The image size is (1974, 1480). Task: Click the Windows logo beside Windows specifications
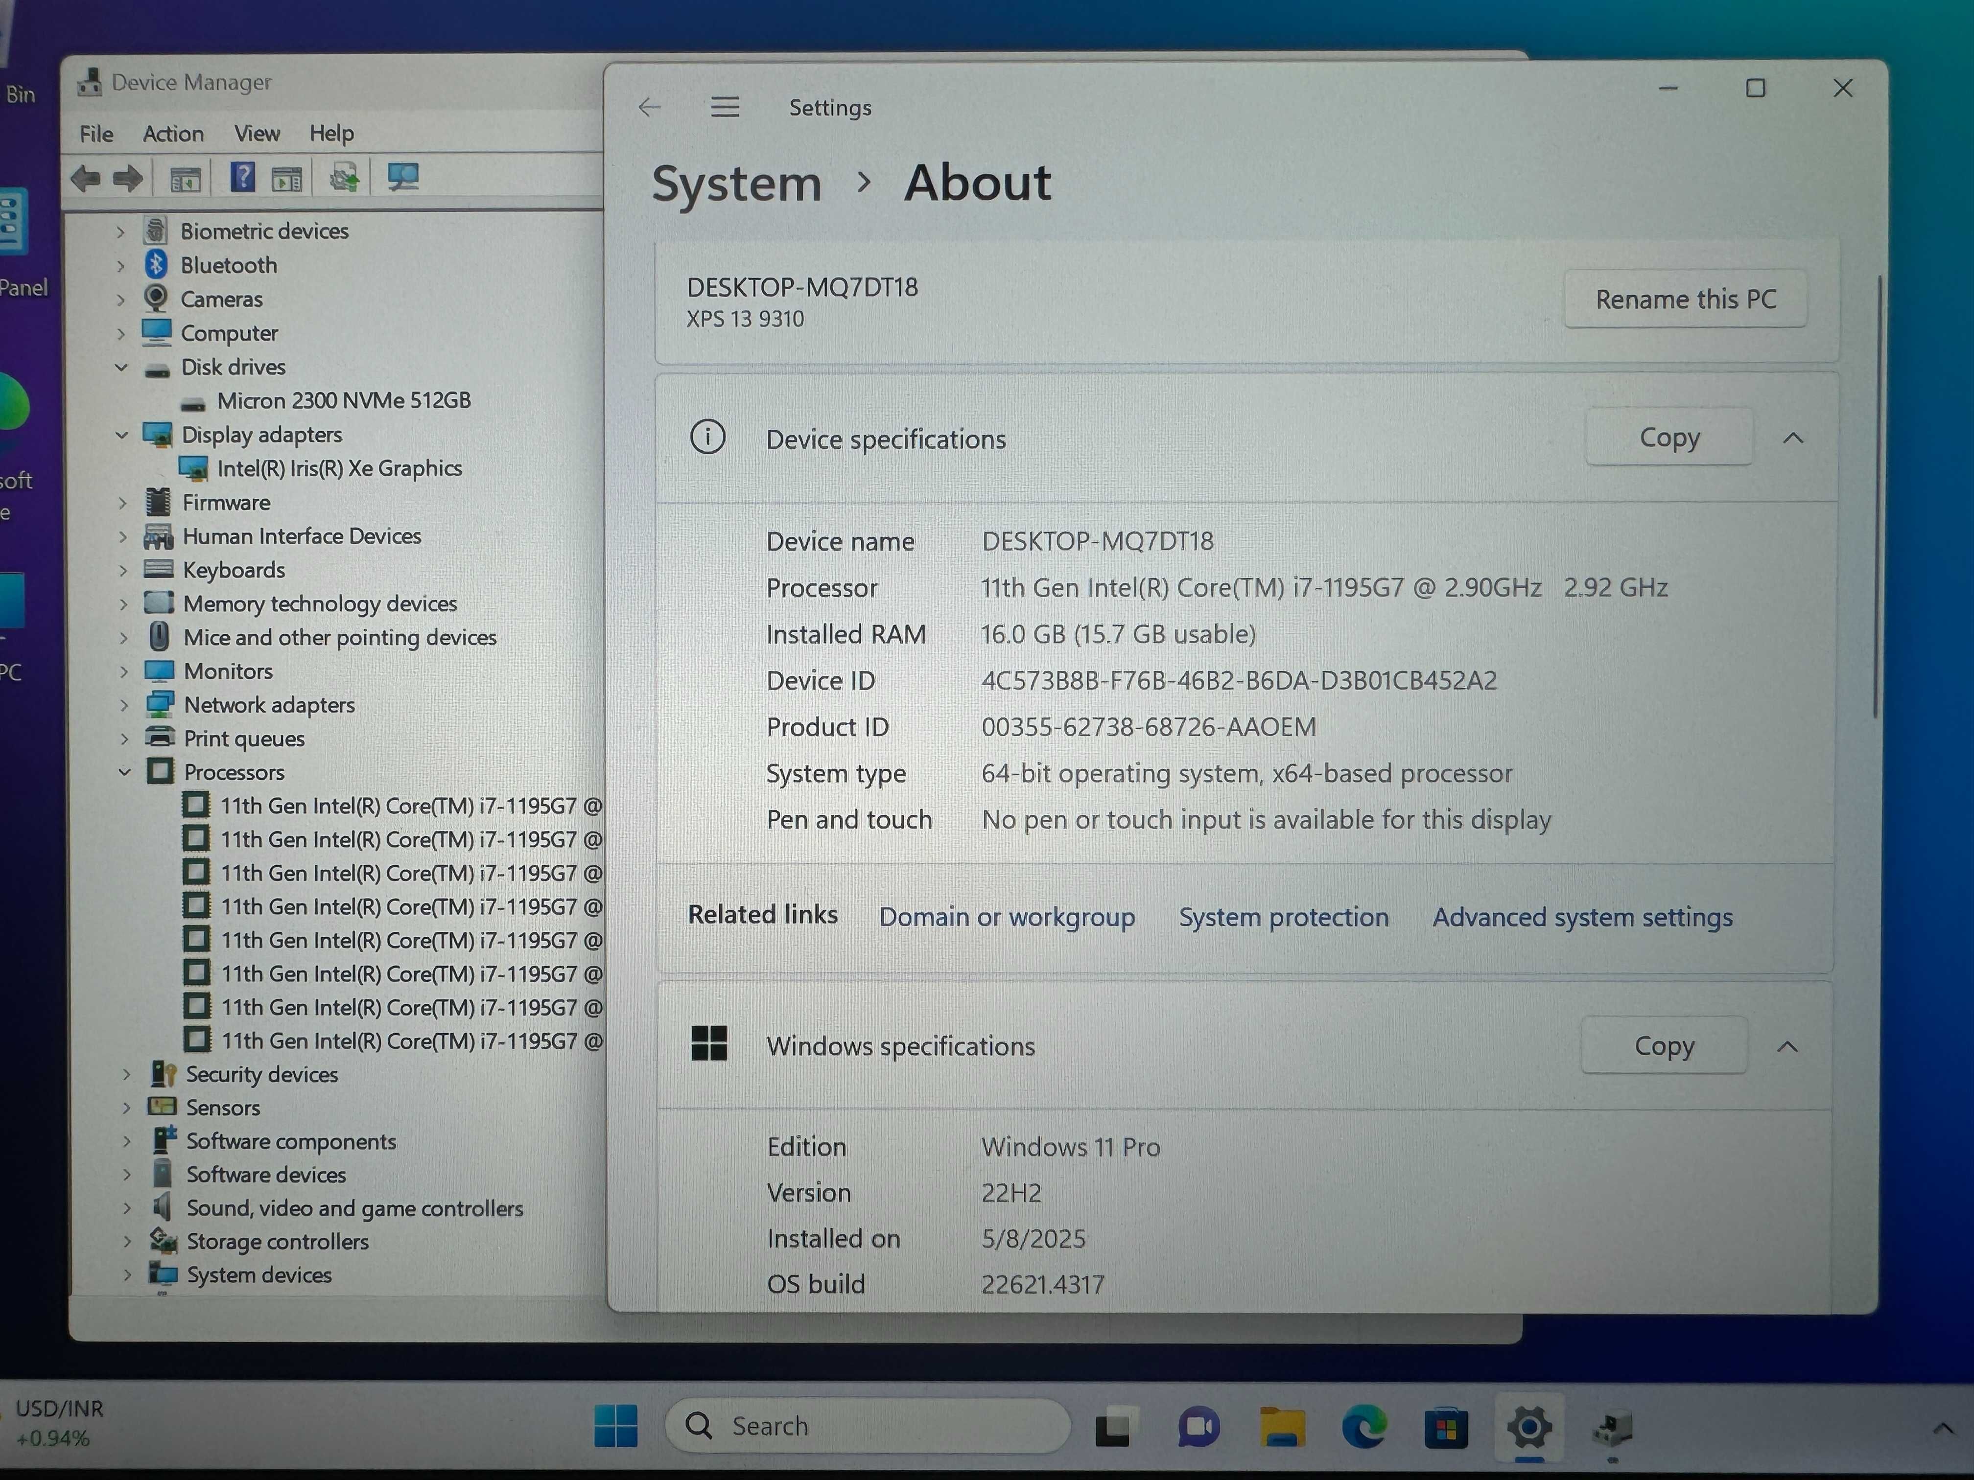[709, 1043]
